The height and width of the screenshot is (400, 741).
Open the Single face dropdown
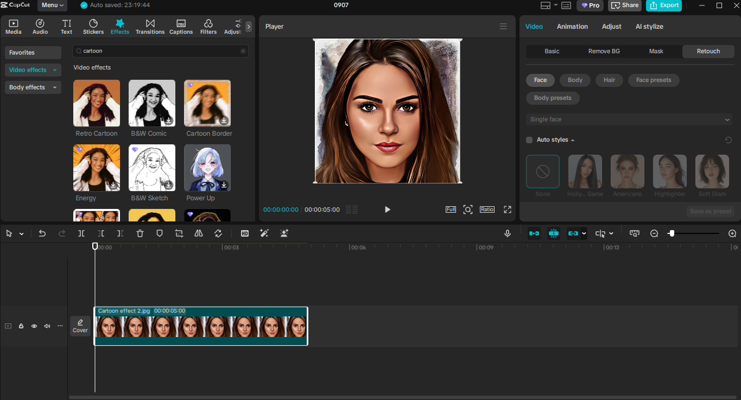coord(628,119)
